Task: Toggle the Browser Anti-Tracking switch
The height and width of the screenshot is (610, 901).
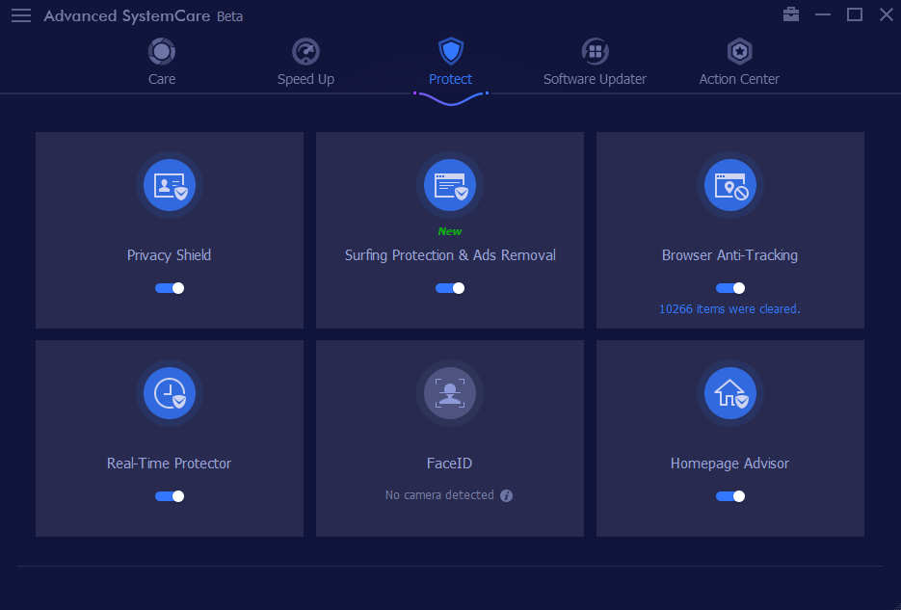Action: click(x=730, y=288)
